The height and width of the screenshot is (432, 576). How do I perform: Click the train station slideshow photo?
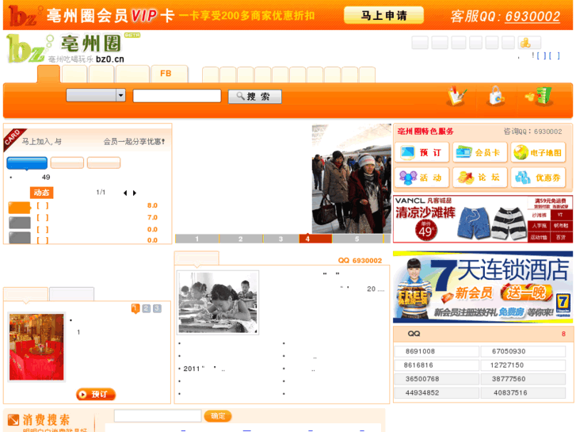point(351,178)
